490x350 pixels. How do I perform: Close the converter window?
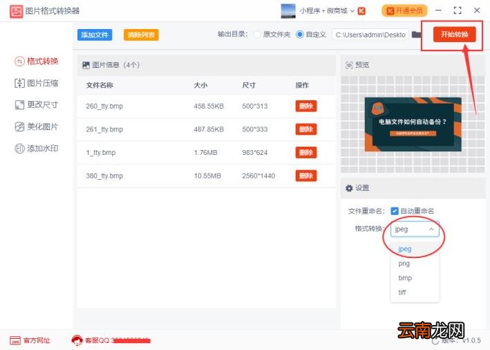(477, 10)
